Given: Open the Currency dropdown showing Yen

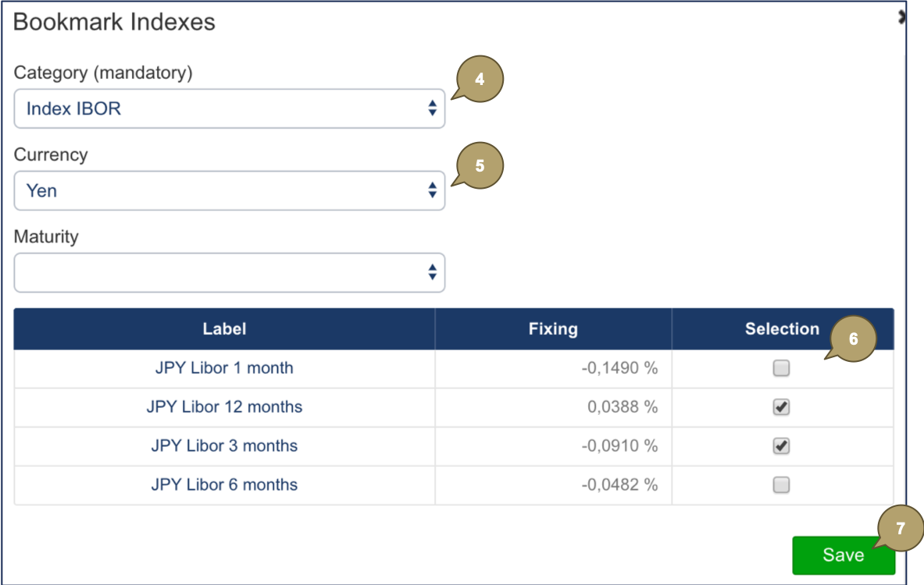Looking at the screenshot, I should coord(229,190).
